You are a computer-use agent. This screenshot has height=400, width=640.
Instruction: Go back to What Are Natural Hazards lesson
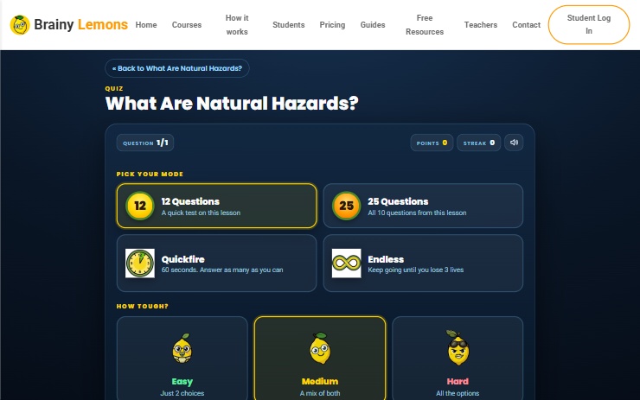(x=177, y=68)
